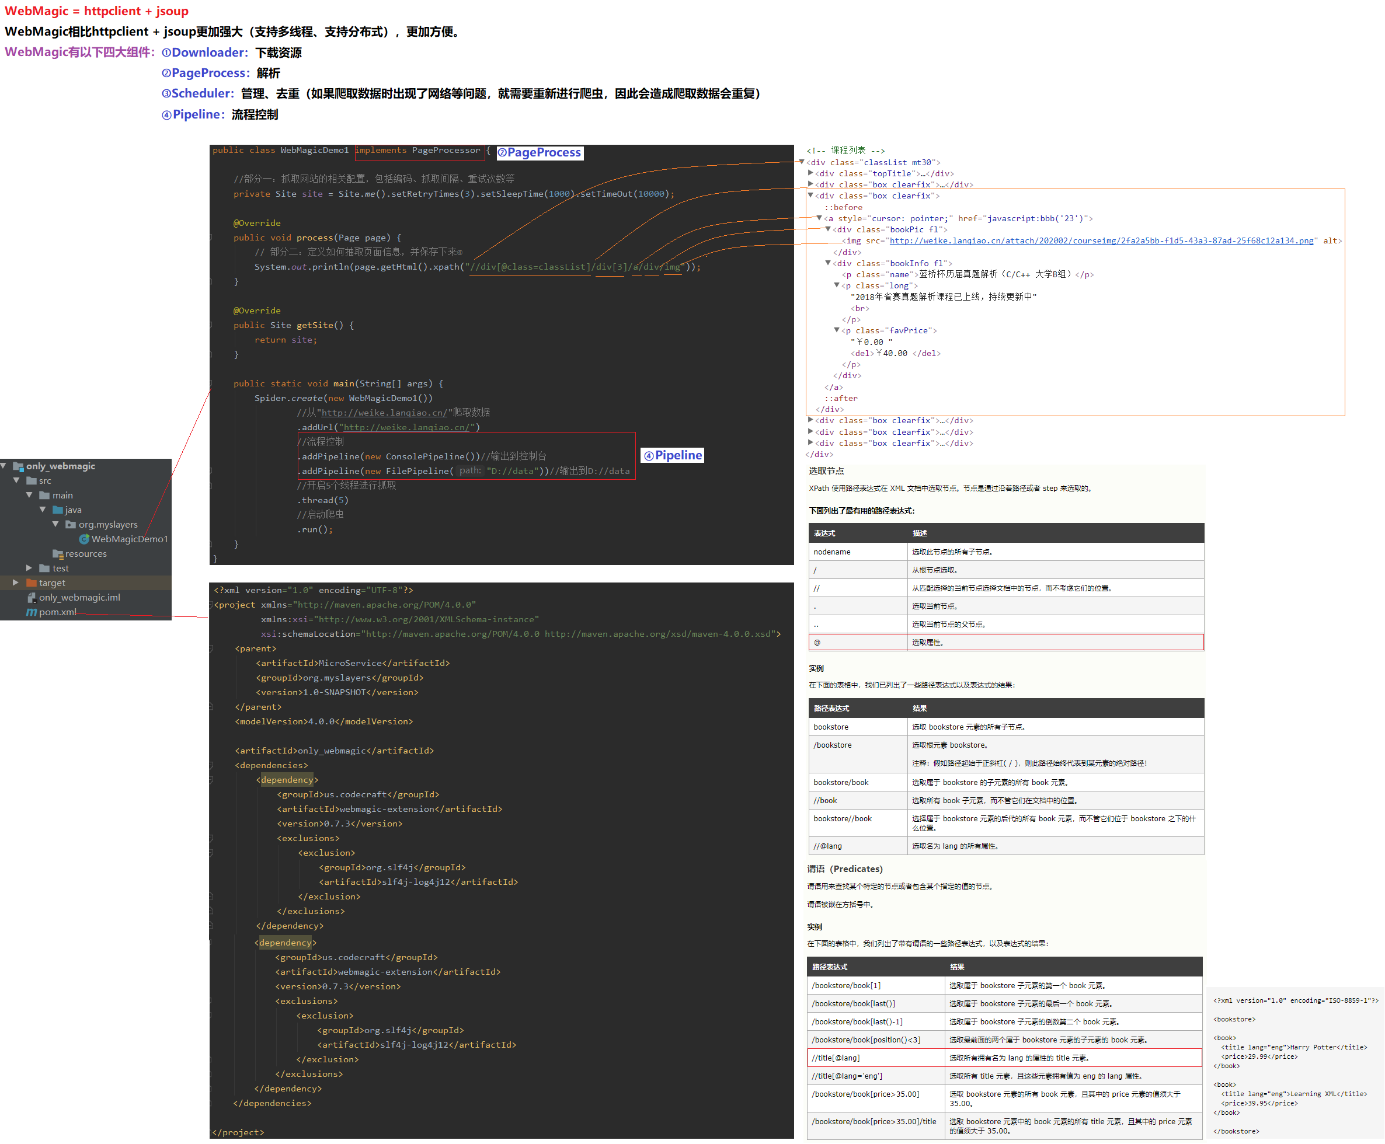This screenshot has width=1385, height=1144.
Task: Expand the test folder arrow
Action: pos(29,567)
